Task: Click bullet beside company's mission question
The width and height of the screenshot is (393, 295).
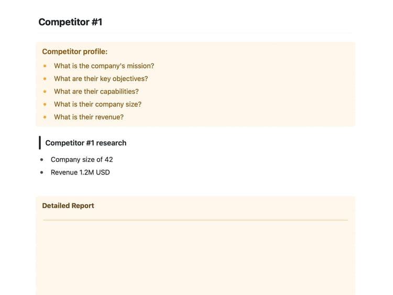Action: click(x=45, y=66)
